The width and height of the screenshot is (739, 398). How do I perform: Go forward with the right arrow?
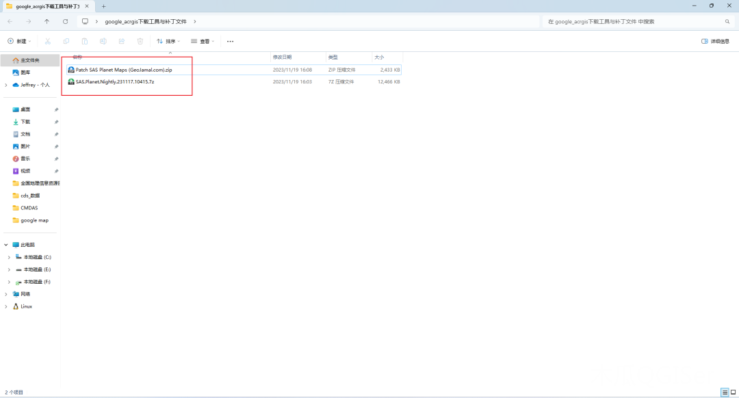(28, 22)
